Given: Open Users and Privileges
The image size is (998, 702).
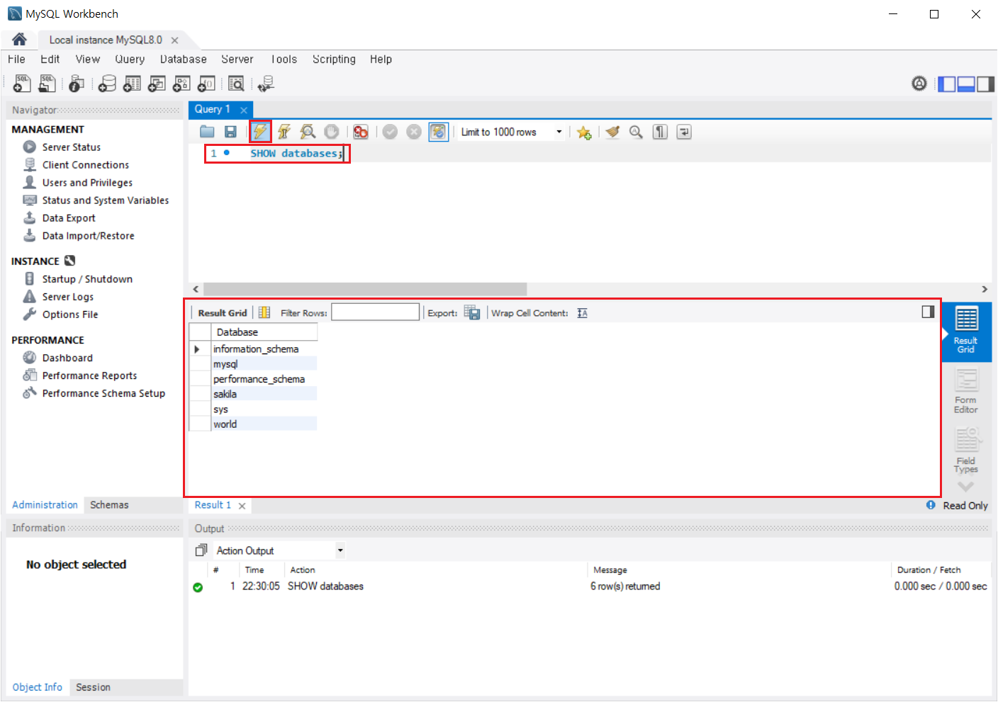Looking at the screenshot, I should [x=87, y=183].
